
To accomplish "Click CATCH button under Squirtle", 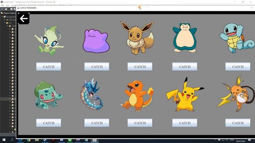I will (x=238, y=66).
